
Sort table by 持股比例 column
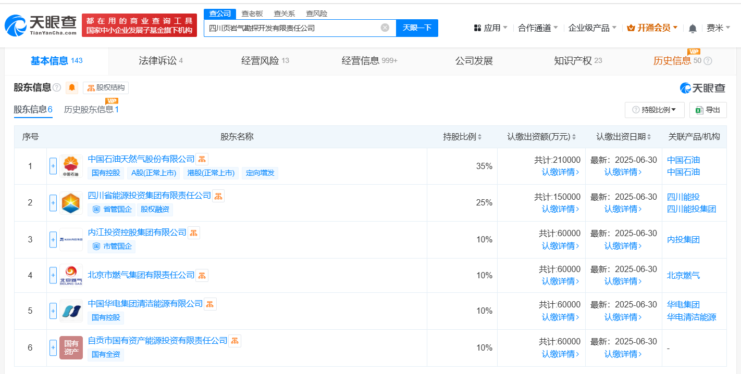point(462,137)
